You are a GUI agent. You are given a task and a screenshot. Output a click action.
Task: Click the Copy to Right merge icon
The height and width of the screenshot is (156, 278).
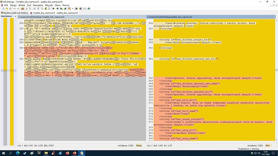61,8
